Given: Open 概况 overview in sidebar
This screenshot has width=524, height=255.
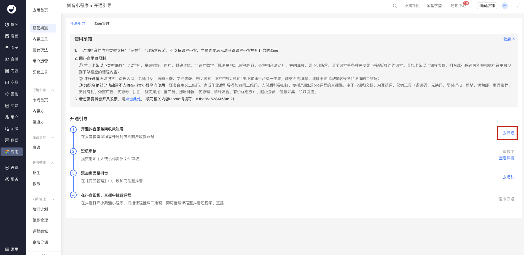Looking at the screenshot, I should tap(12, 25).
